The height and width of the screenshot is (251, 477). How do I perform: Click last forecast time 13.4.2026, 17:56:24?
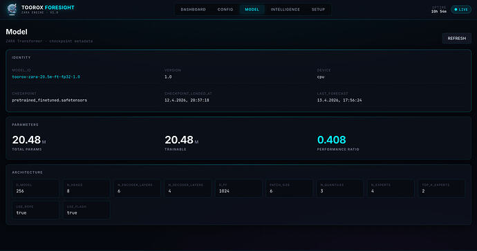point(339,100)
